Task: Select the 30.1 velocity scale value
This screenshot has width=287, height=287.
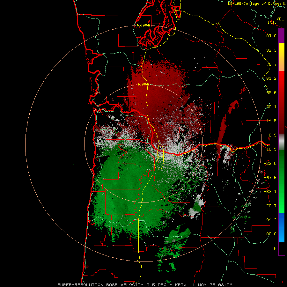Action: point(271,107)
